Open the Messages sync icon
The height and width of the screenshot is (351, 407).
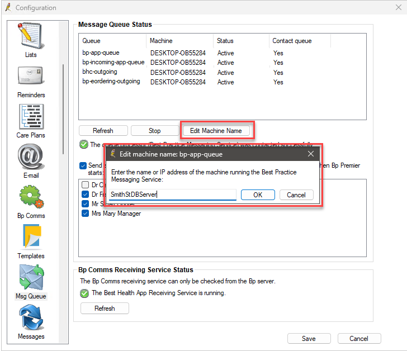tap(31, 317)
